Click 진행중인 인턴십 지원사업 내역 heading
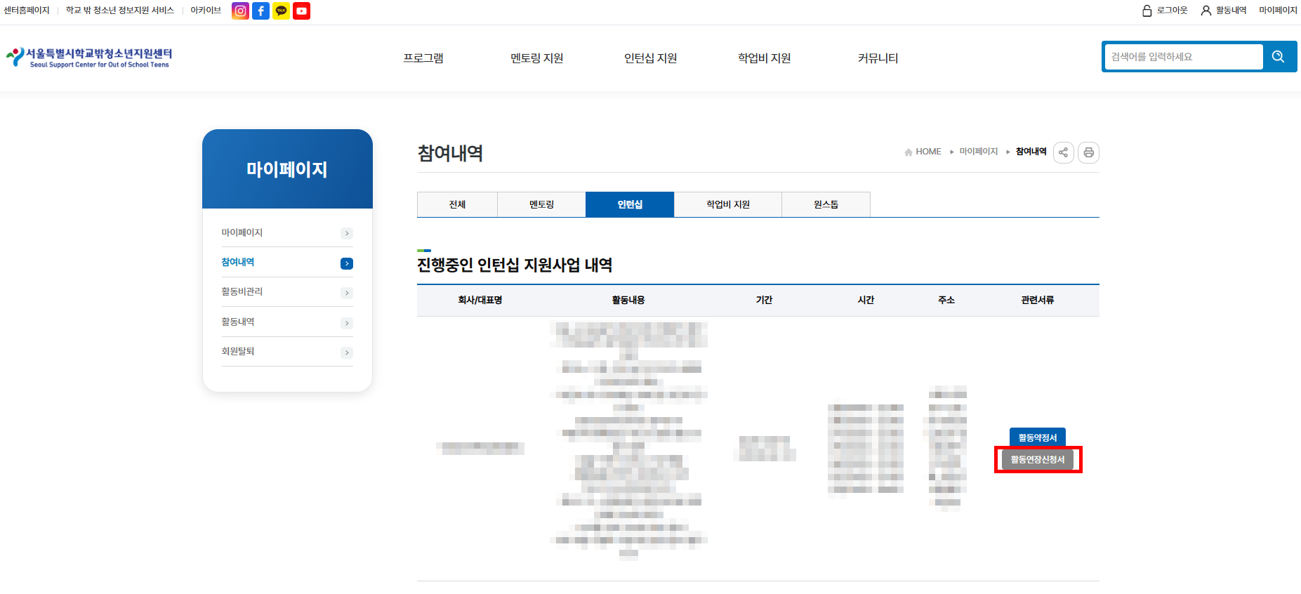Screen dimensions: 1301x594 (x=515, y=265)
